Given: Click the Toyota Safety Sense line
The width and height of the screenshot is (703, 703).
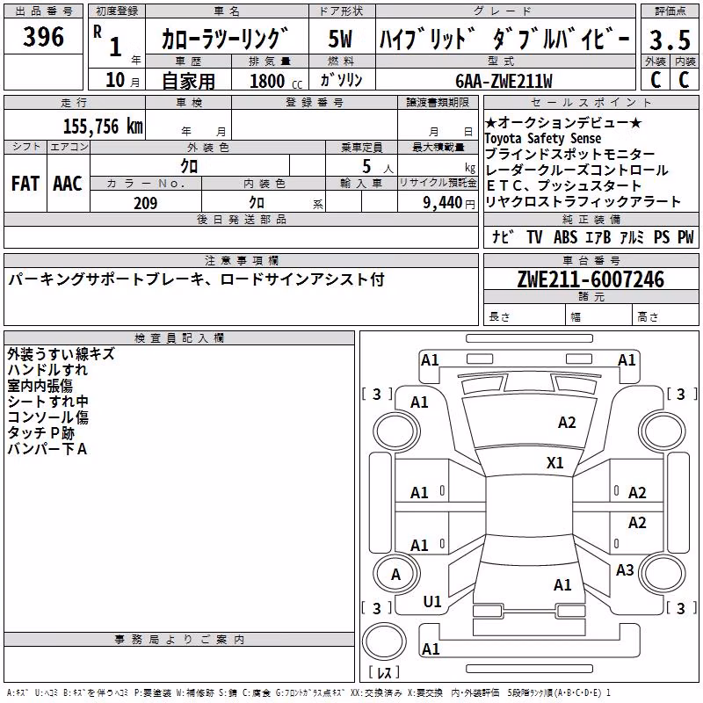Looking at the screenshot, I should [542, 138].
